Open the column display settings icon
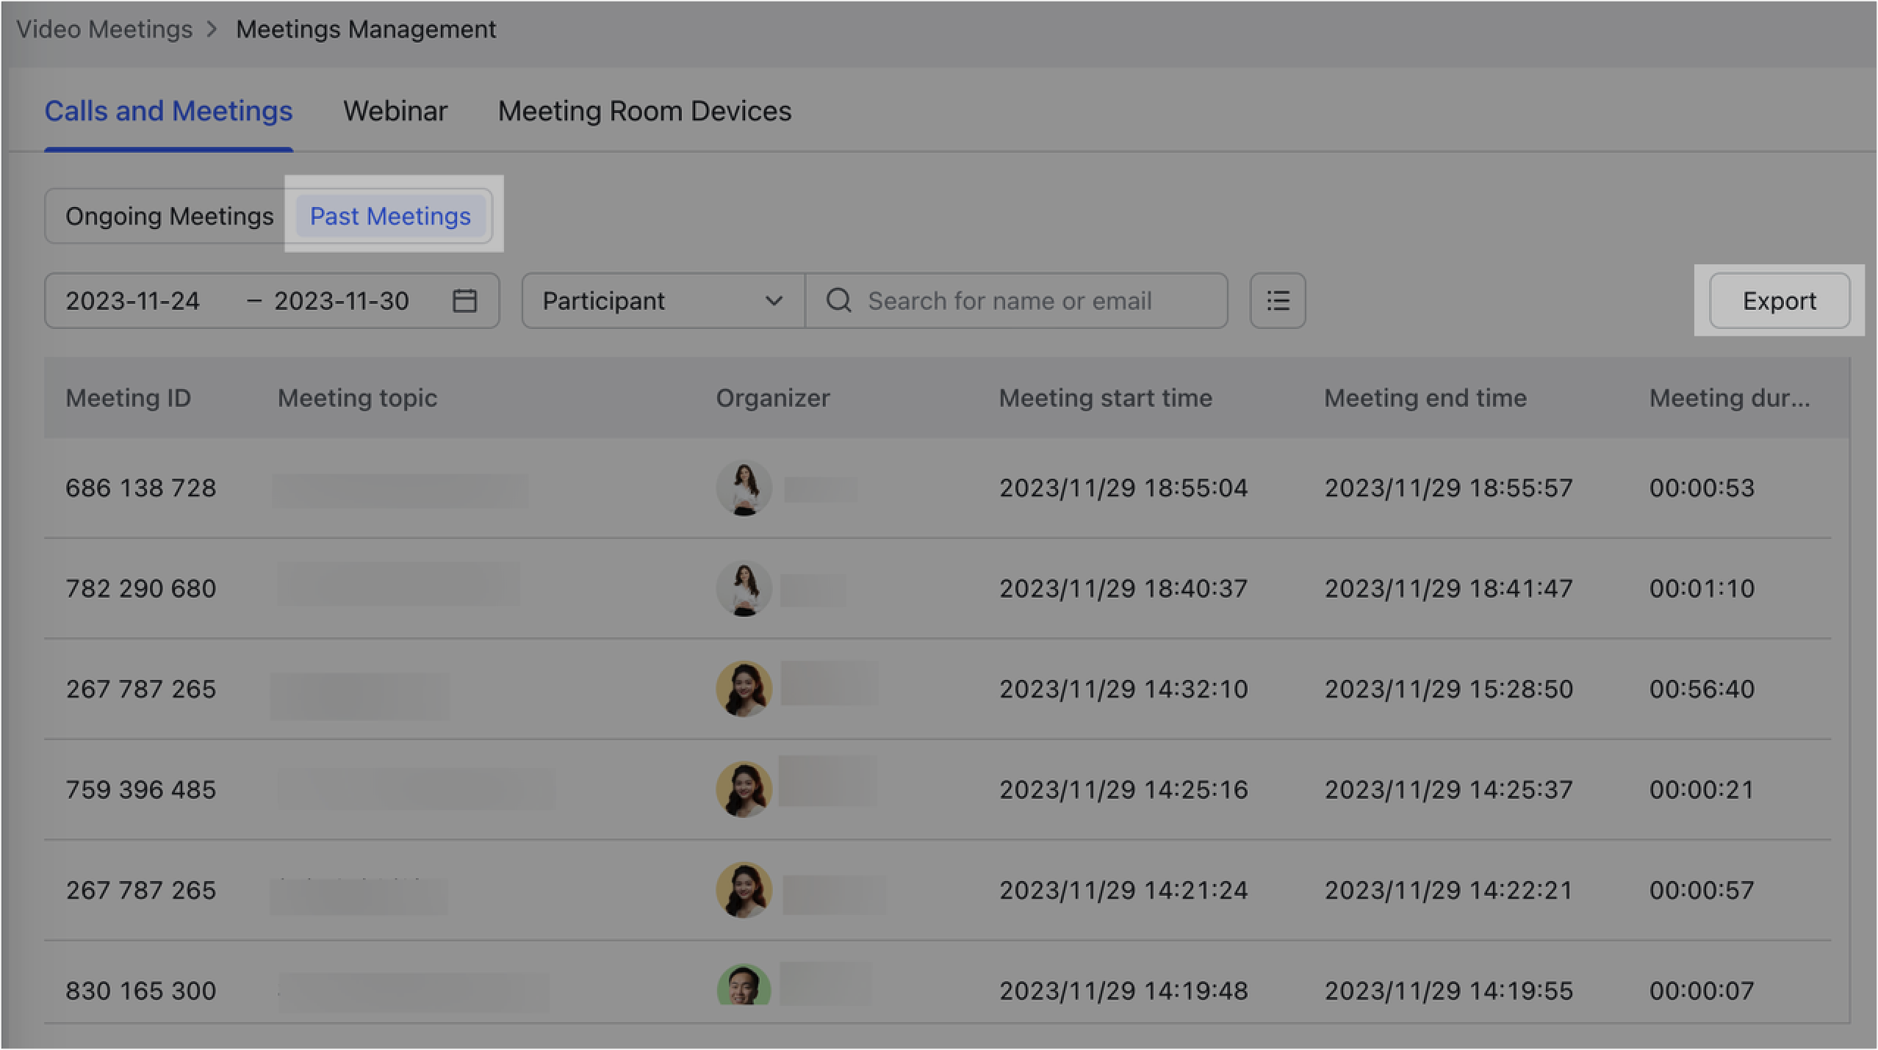This screenshot has width=1878, height=1050. click(x=1277, y=300)
